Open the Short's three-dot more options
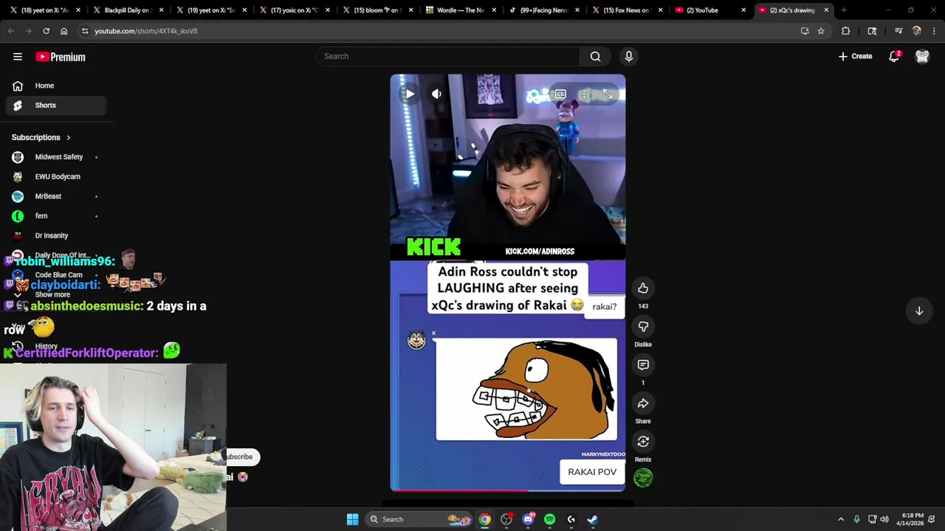 584,94
